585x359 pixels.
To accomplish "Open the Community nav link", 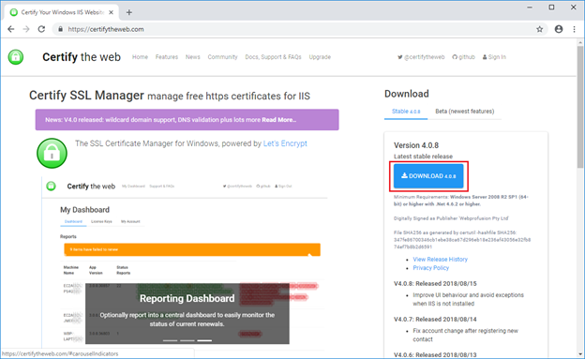I will pyautogui.click(x=223, y=57).
